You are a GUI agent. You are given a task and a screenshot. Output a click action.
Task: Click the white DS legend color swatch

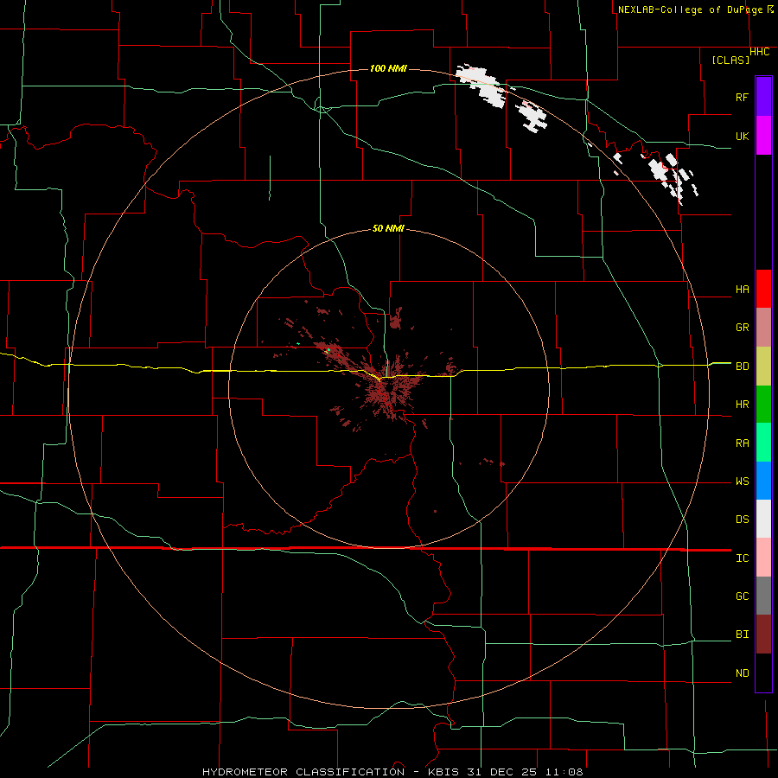(x=763, y=519)
